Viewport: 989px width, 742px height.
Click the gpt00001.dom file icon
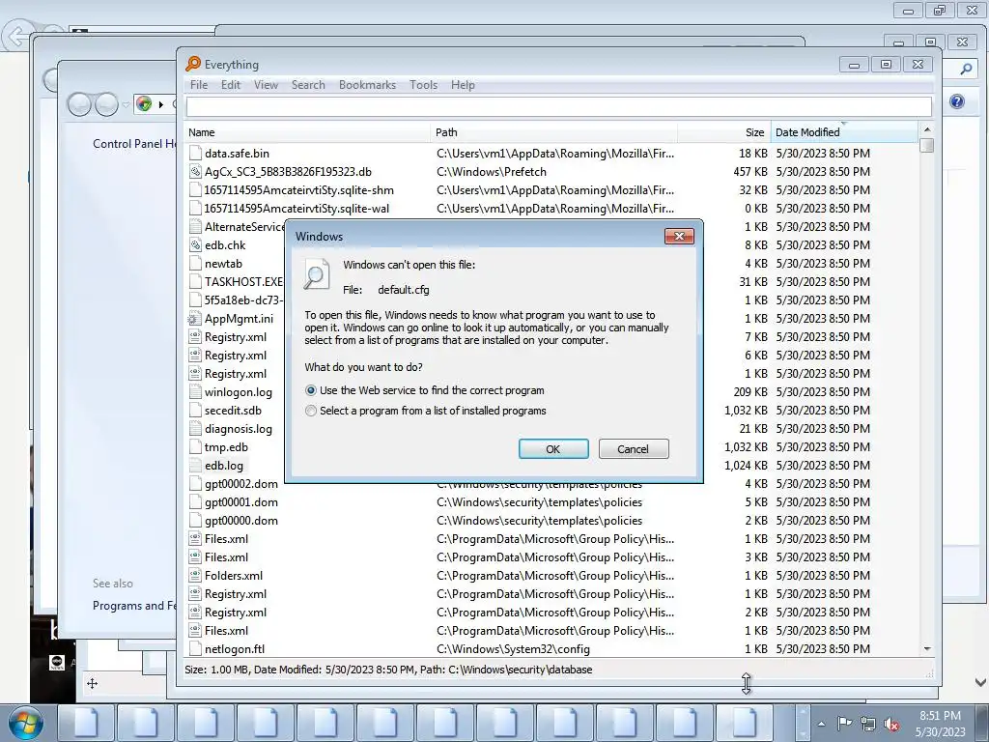195,501
